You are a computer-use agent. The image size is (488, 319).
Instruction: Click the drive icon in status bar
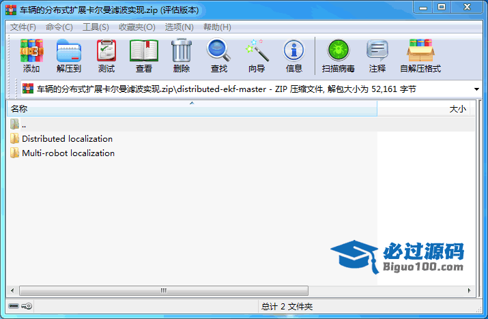tap(14, 306)
